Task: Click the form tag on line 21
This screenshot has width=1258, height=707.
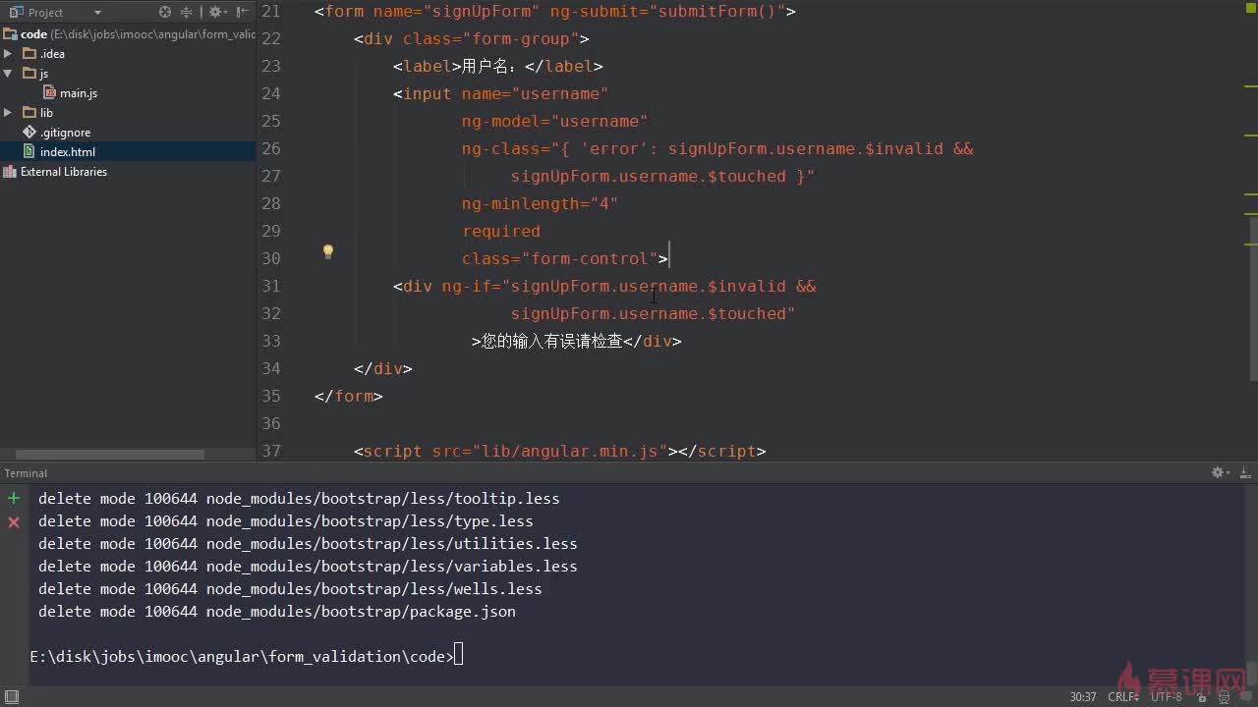Action: click(555, 11)
